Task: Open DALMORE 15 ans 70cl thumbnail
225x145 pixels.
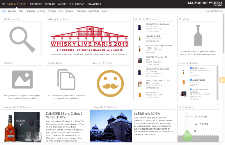Action: point(140,61)
